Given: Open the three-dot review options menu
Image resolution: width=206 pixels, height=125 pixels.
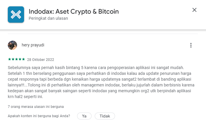Looking at the screenshot, I should [191, 45].
